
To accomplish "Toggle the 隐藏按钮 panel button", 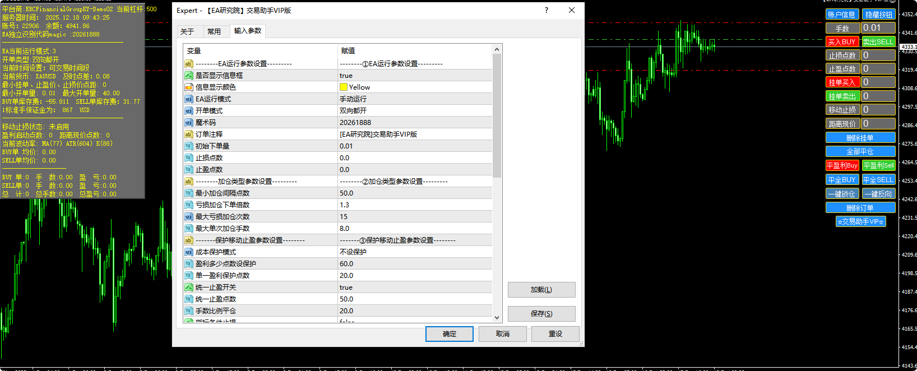I will tap(878, 15).
